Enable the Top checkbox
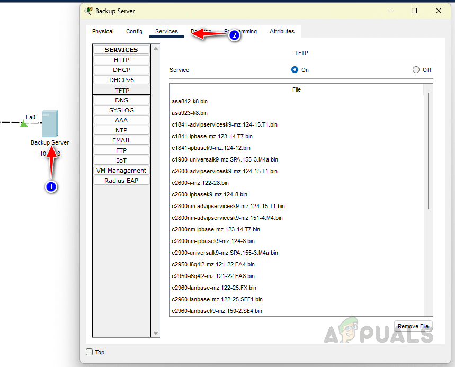The image size is (455, 367). coord(89,352)
